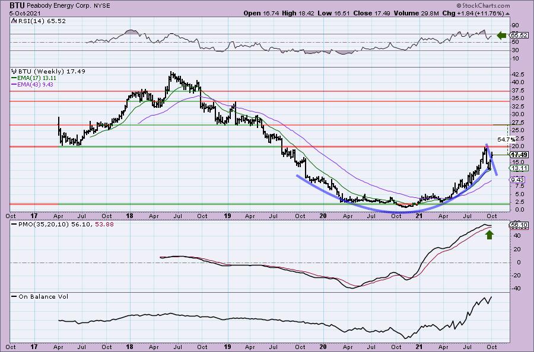Screen dimensions: 534x352
Task: Click the Chg +1.84 (+11.76%) value
Action: click(473, 13)
